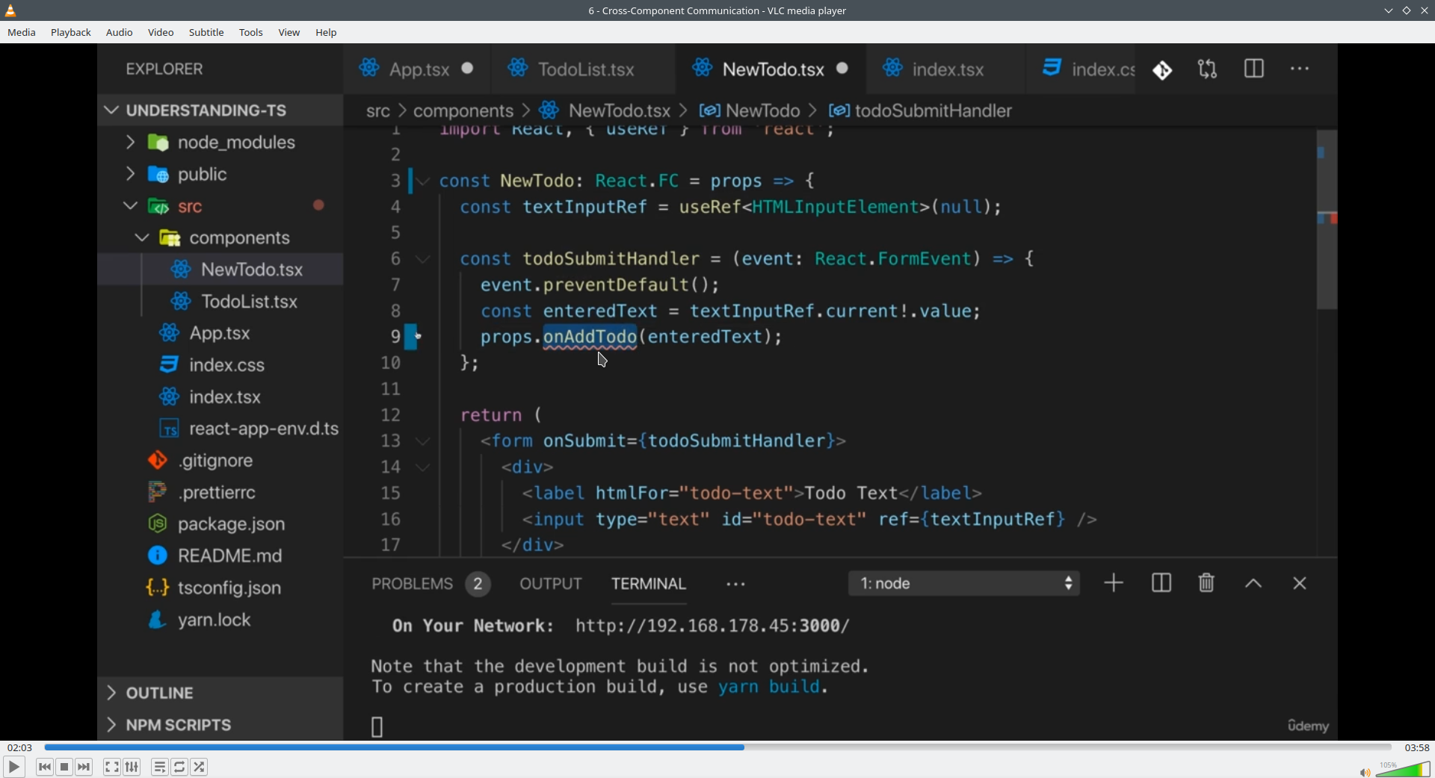
Task: Open the View menu
Action: (289, 33)
